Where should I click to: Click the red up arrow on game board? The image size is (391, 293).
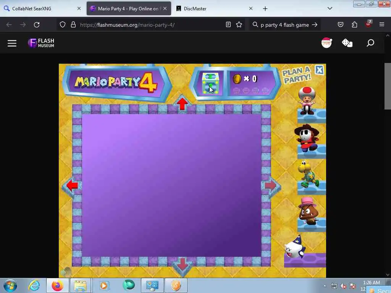(x=182, y=104)
